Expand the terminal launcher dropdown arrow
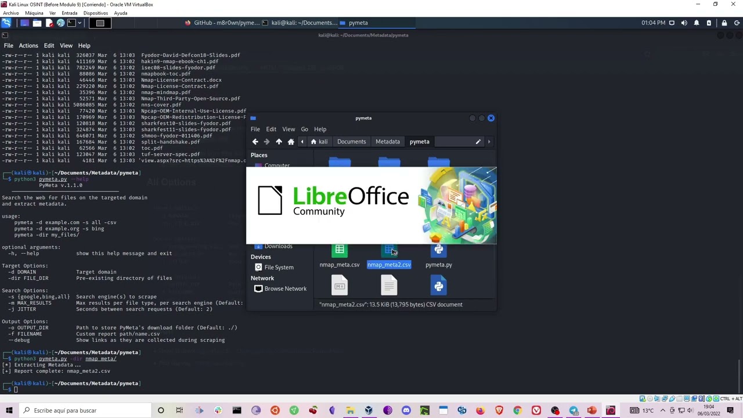This screenshot has height=418, width=743. [x=79, y=23]
